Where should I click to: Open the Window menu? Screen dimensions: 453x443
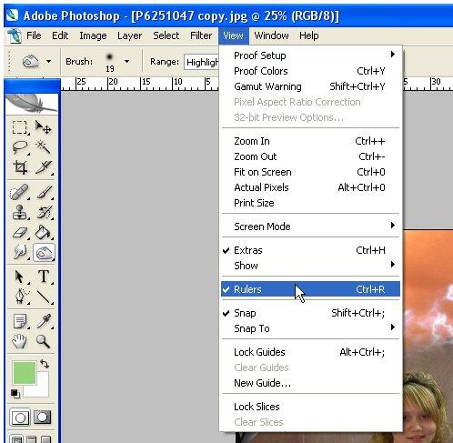click(x=271, y=35)
